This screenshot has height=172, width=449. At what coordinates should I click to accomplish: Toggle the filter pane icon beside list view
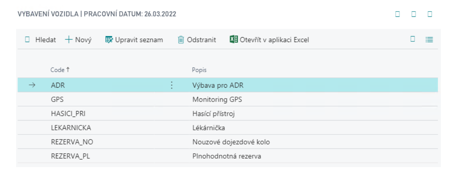[413, 39]
